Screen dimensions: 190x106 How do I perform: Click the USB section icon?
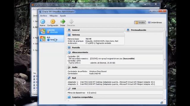[x=69, y=89]
